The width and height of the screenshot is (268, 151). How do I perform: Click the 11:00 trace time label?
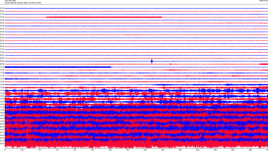[2, 73]
